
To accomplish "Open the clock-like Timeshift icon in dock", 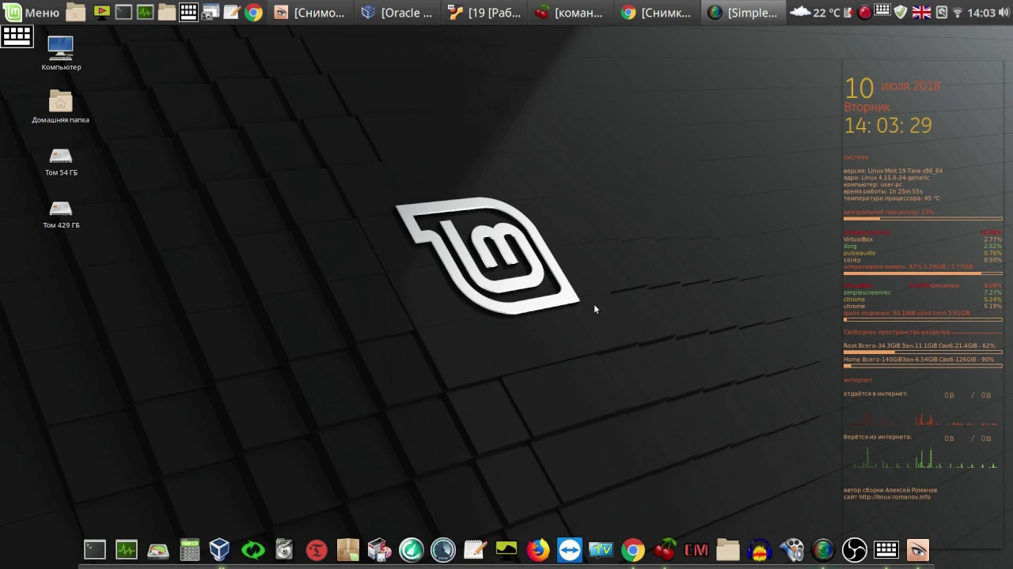I will click(x=443, y=549).
